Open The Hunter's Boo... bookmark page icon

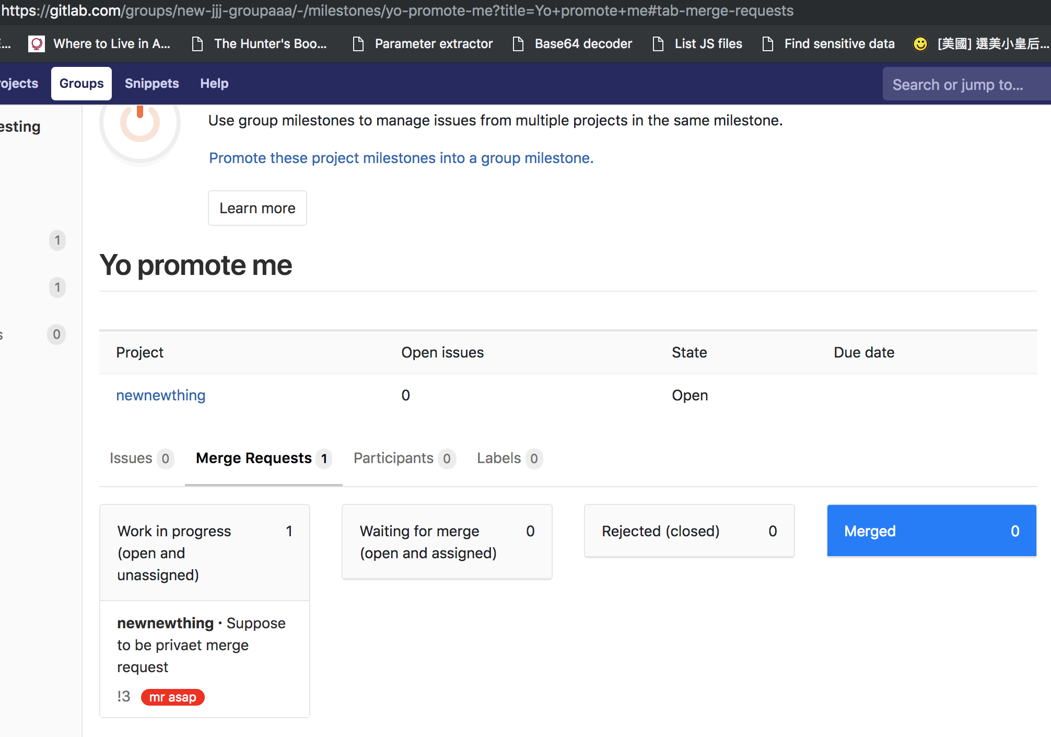[197, 44]
